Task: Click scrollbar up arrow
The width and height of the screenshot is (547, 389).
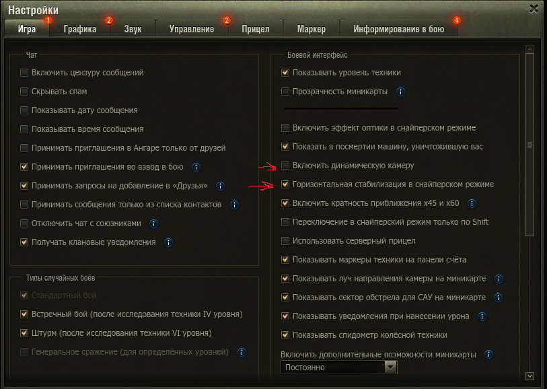Action: (x=530, y=50)
